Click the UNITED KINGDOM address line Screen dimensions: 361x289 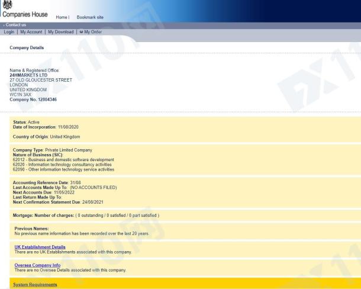click(x=28, y=89)
